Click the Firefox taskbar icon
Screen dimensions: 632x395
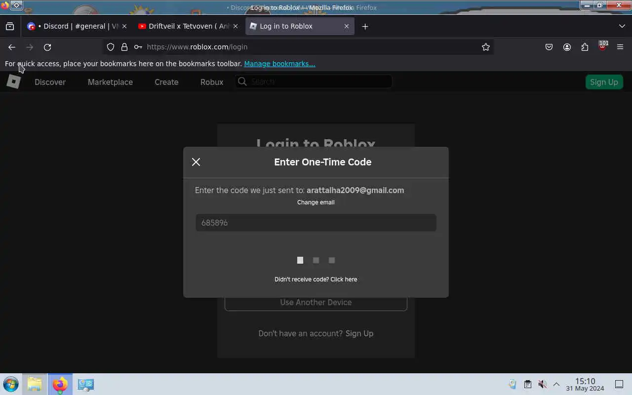click(x=60, y=384)
